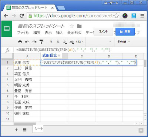Screen dimensions: 148x137
Task: Select column C header
Action: coord(82,56)
